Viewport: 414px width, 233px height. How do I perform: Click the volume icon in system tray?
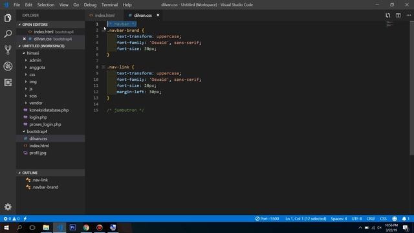[380, 228]
